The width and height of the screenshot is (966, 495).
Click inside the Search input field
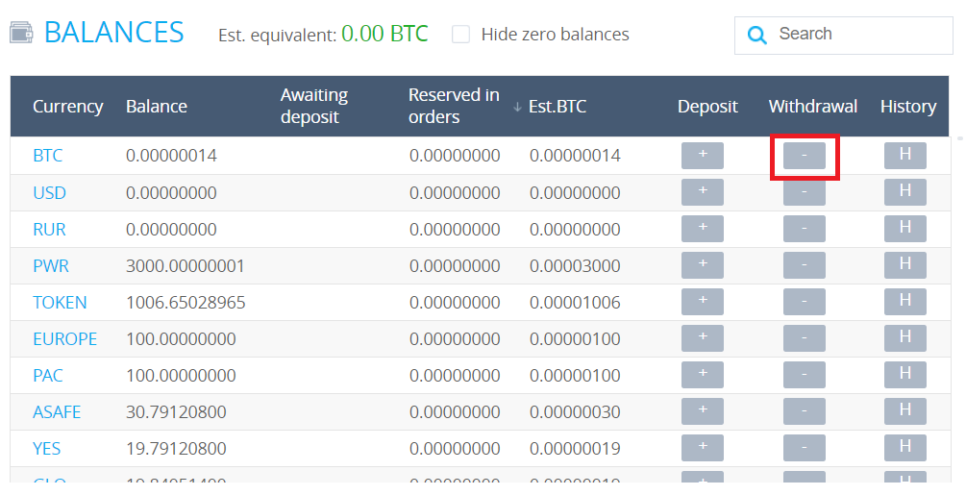[857, 35]
